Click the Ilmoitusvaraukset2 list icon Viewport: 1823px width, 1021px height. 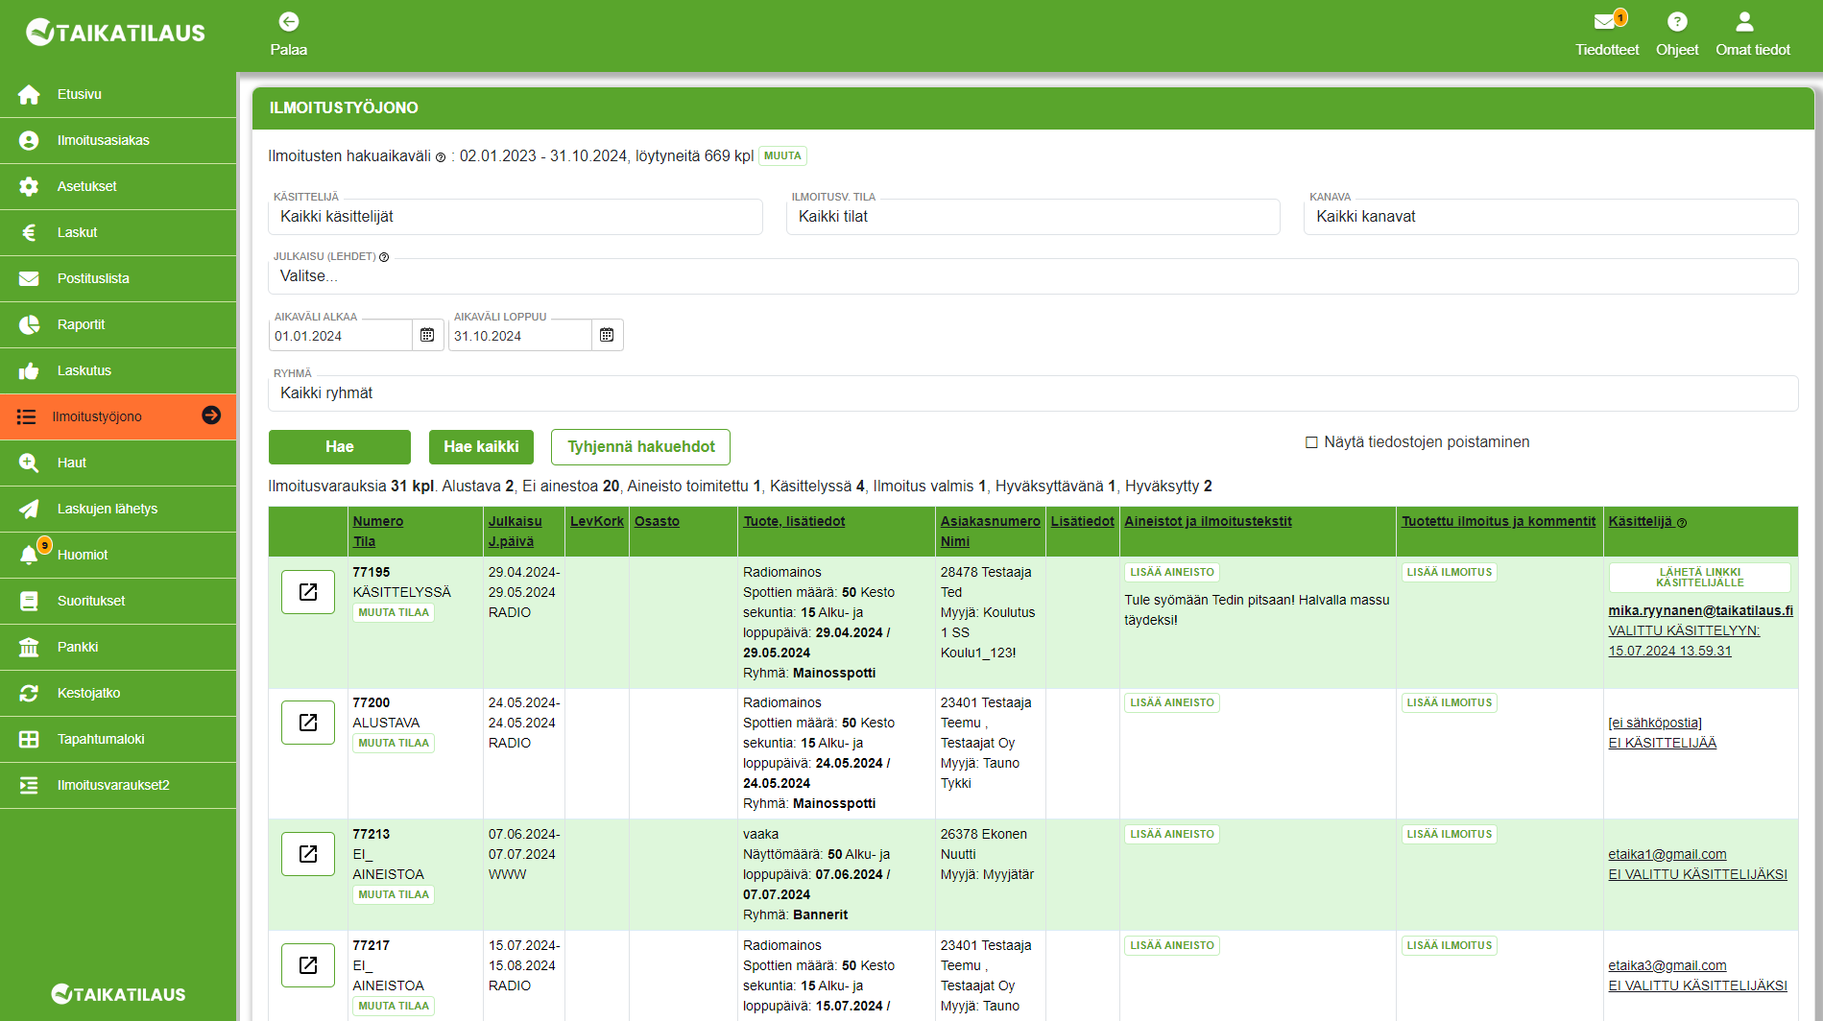[29, 785]
